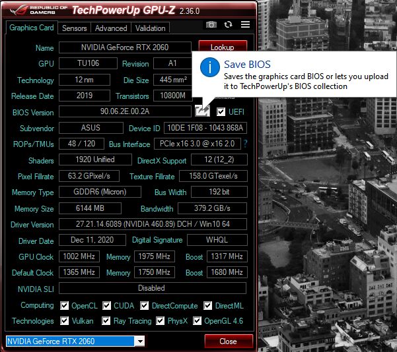Click the ROPs/TMUs value 48 / 120
This screenshot has height=352, width=397.
(x=81, y=144)
